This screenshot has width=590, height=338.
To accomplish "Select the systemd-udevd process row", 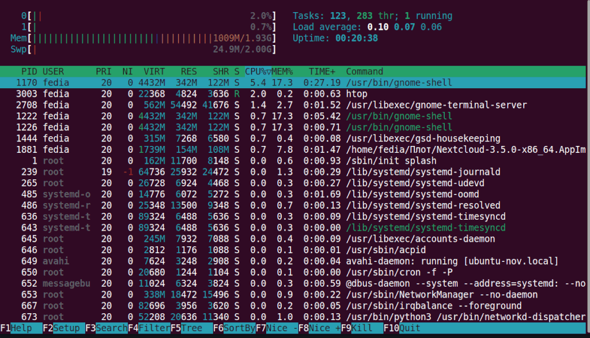I will click(293, 183).
